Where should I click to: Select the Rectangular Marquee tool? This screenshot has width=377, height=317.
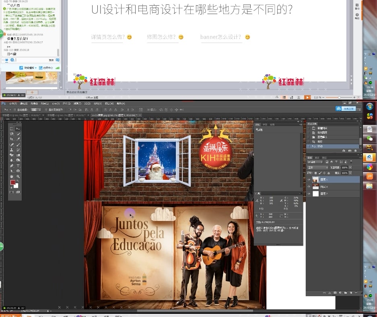(11, 129)
